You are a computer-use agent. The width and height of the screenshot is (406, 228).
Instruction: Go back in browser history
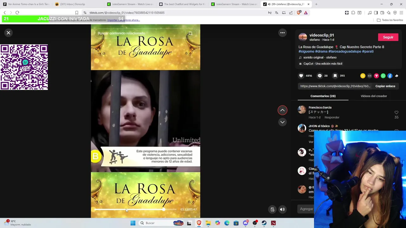point(4,13)
